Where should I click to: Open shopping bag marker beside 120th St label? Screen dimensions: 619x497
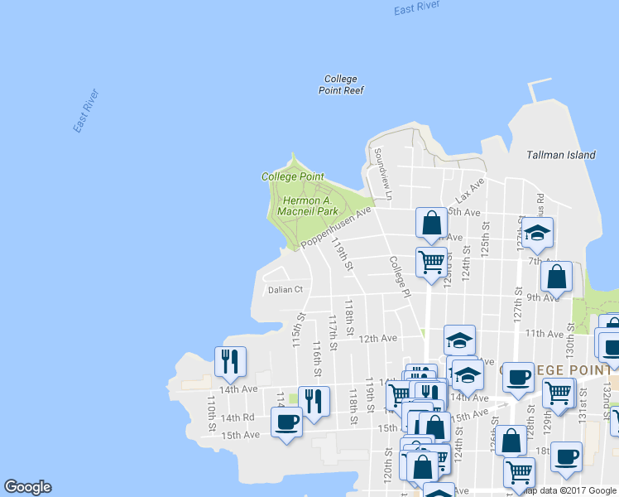click(422, 469)
